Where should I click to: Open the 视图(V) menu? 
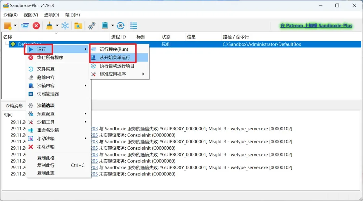pyautogui.click(x=31, y=15)
